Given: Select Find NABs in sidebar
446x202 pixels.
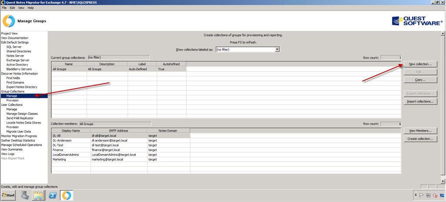Looking at the screenshot, I should (x=13, y=78).
